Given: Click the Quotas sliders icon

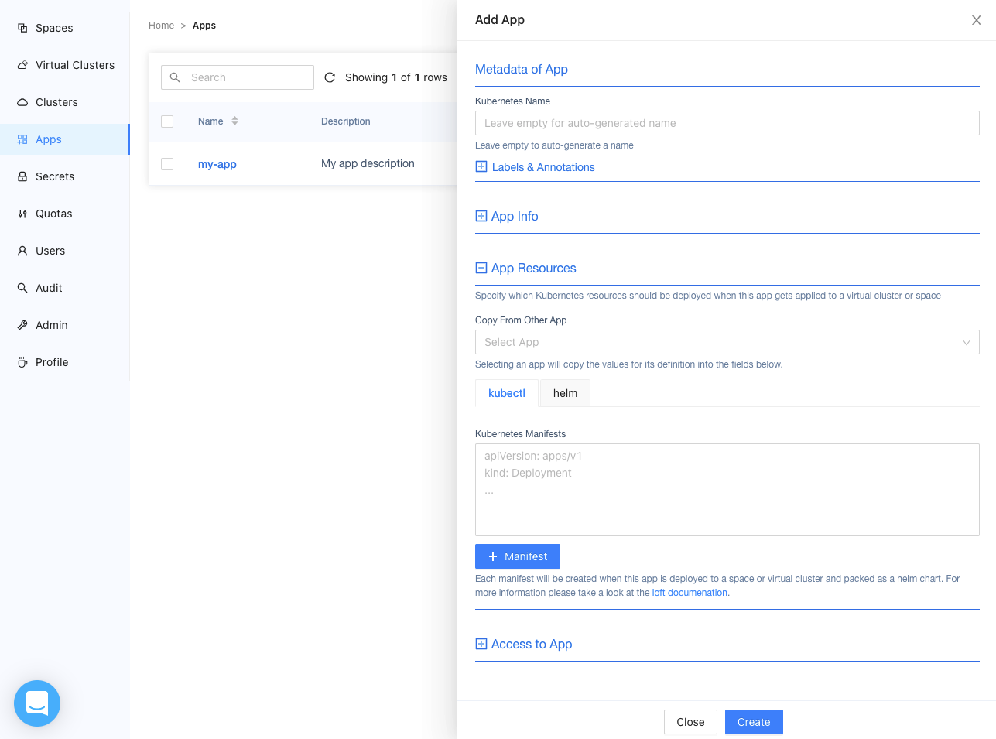Looking at the screenshot, I should click(x=22, y=214).
